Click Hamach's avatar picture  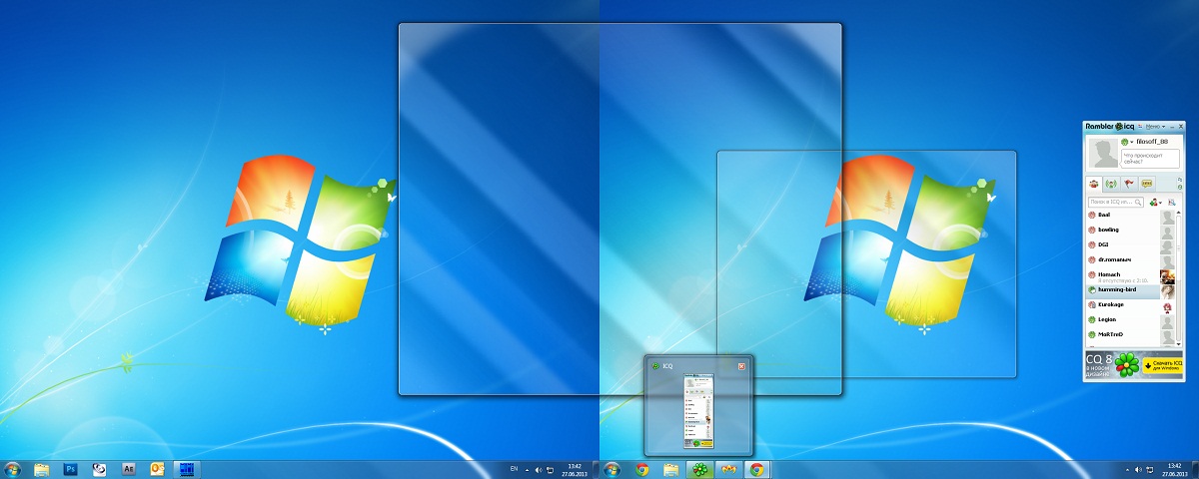[x=1167, y=276]
